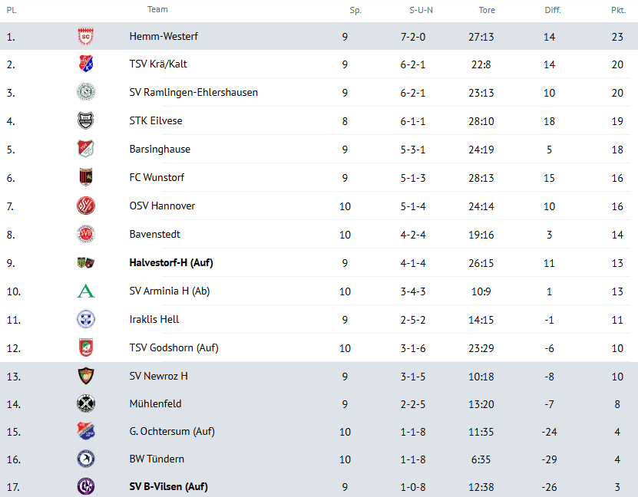Click the BW Tündern round logo
The image size is (638, 497).
[85, 459]
